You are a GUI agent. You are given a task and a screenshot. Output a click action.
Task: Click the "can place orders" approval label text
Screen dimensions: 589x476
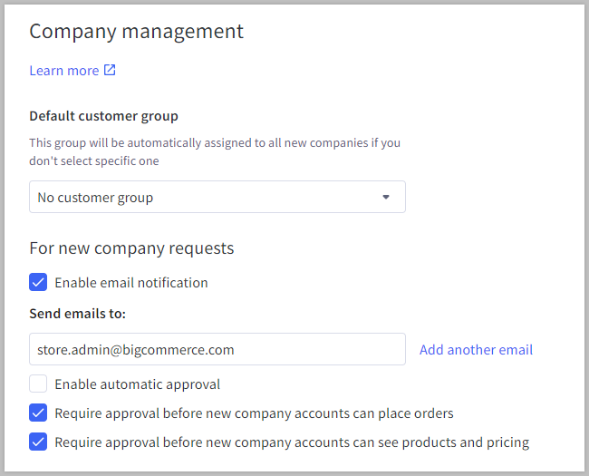click(x=254, y=413)
